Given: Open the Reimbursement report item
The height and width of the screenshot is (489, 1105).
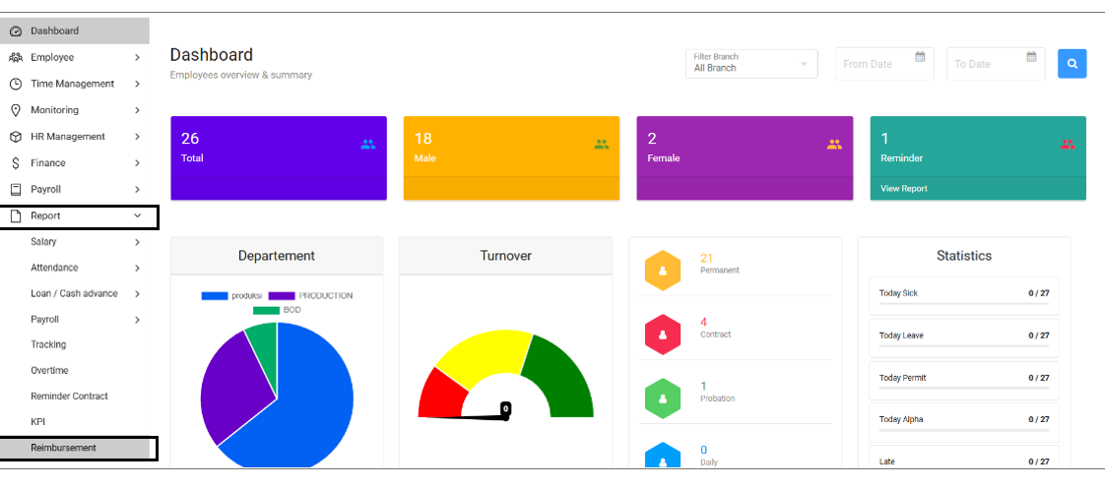Looking at the screenshot, I should pyautogui.click(x=64, y=448).
